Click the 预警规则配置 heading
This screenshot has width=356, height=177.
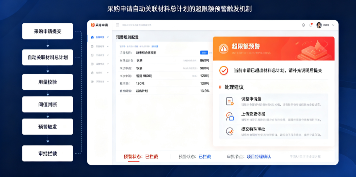click(x=127, y=37)
